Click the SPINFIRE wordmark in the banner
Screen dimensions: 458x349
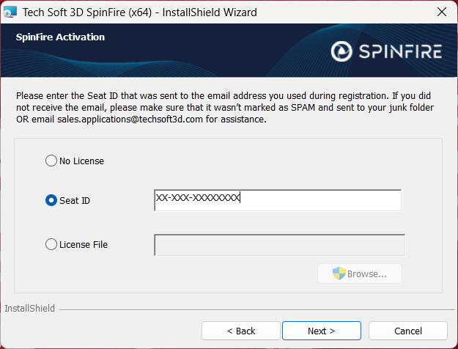pyautogui.click(x=400, y=51)
